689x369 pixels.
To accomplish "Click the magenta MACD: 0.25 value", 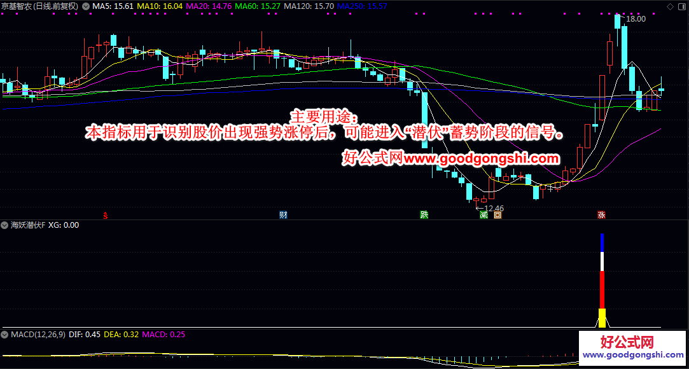I will (164, 335).
